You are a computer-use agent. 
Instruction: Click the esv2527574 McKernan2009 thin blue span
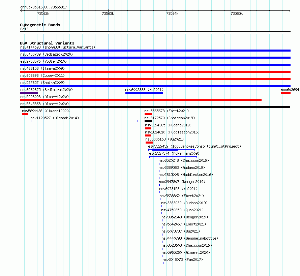pos(173,157)
